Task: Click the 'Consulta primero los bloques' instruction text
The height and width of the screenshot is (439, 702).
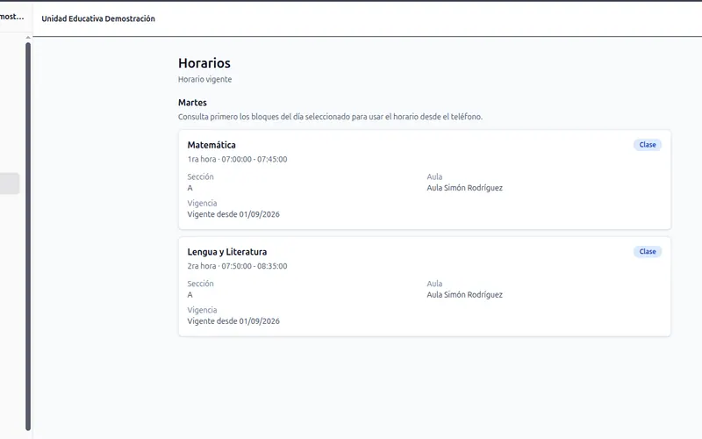Action: tap(330, 117)
